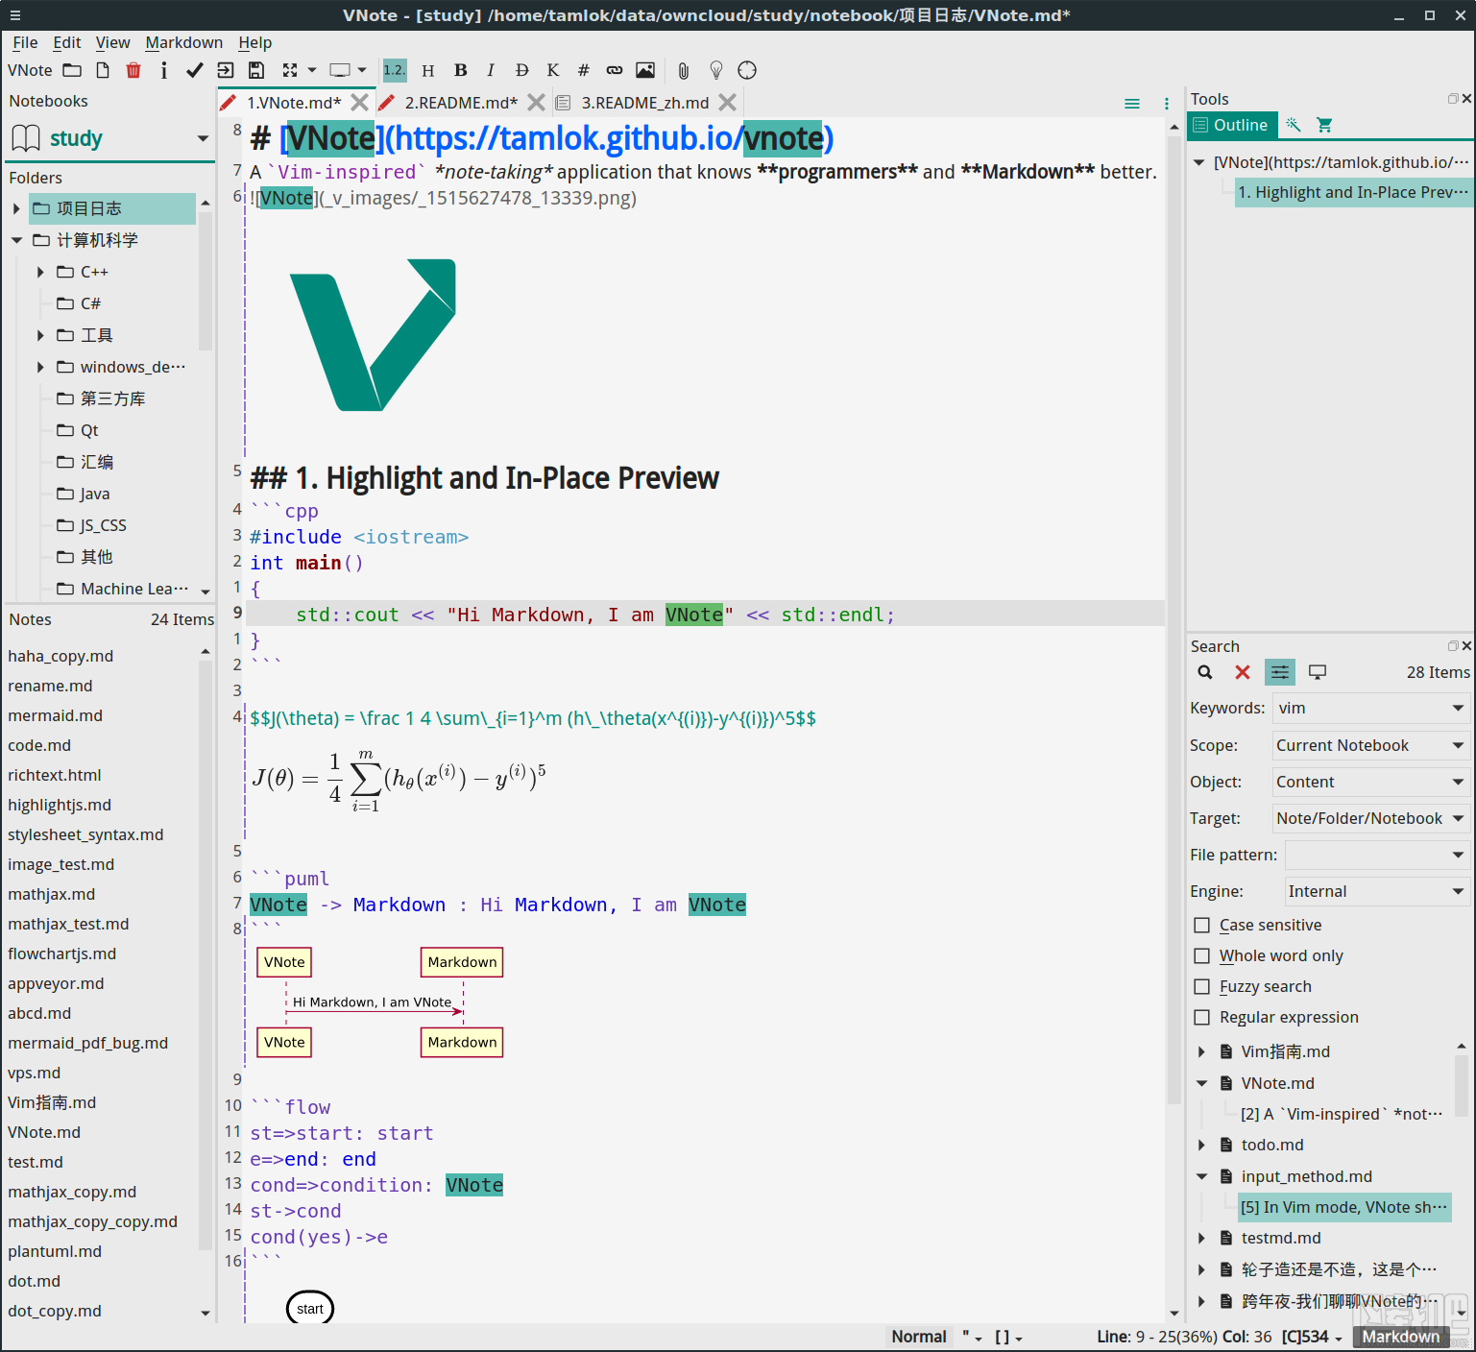Select the Qt folder in the tree
The image size is (1476, 1352).
coord(89,430)
